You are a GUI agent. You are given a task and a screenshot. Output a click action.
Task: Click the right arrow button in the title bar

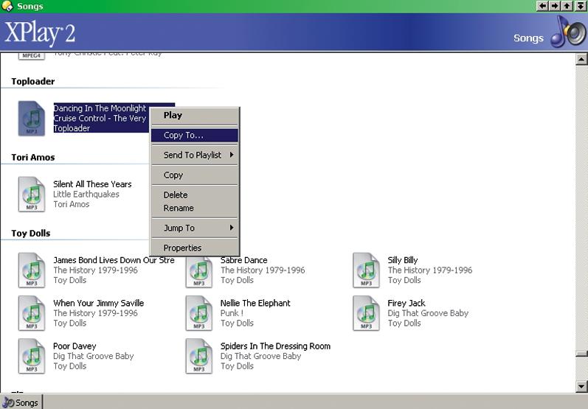point(555,6)
